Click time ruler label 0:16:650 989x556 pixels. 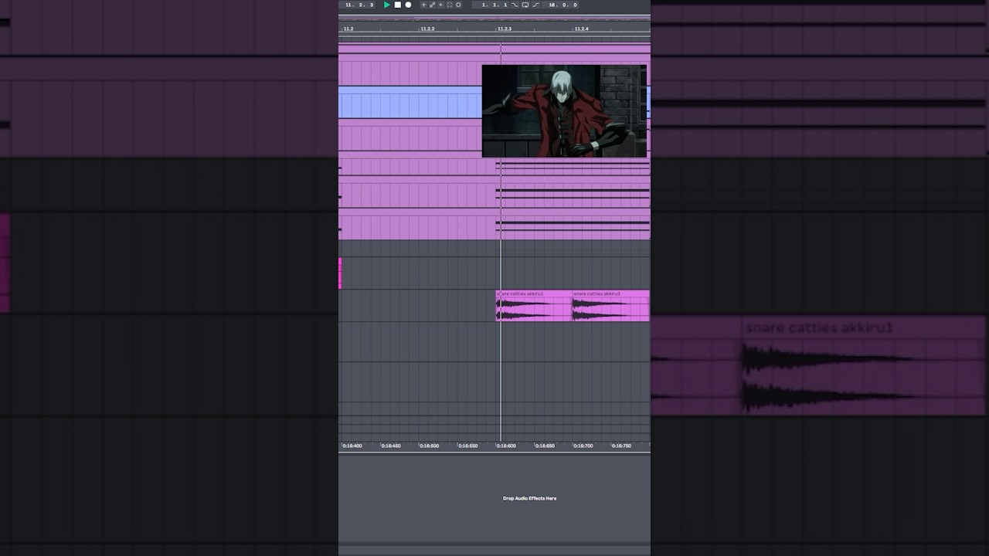tap(545, 446)
